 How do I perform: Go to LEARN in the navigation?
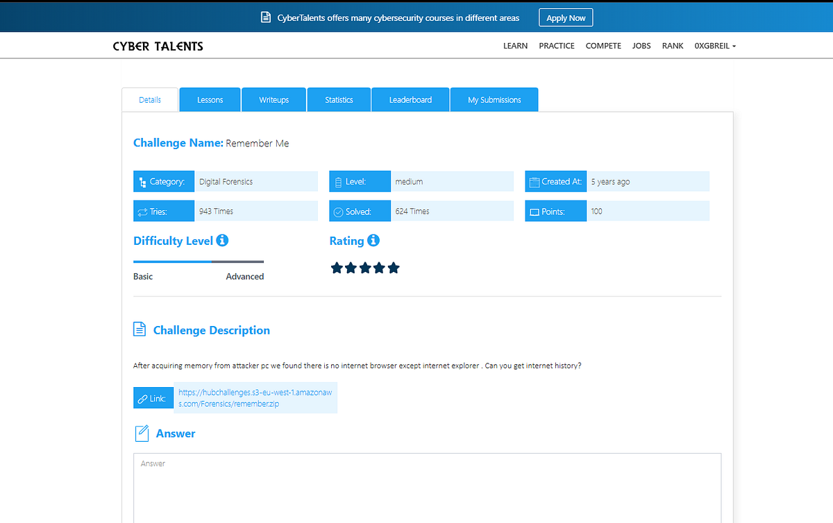(x=515, y=46)
